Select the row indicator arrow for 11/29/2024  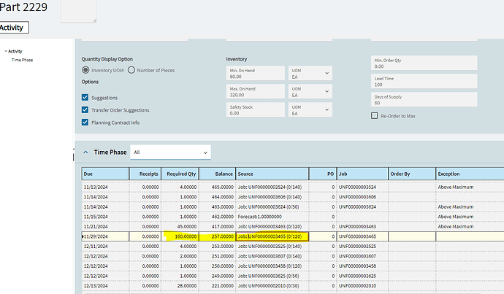(x=83, y=236)
